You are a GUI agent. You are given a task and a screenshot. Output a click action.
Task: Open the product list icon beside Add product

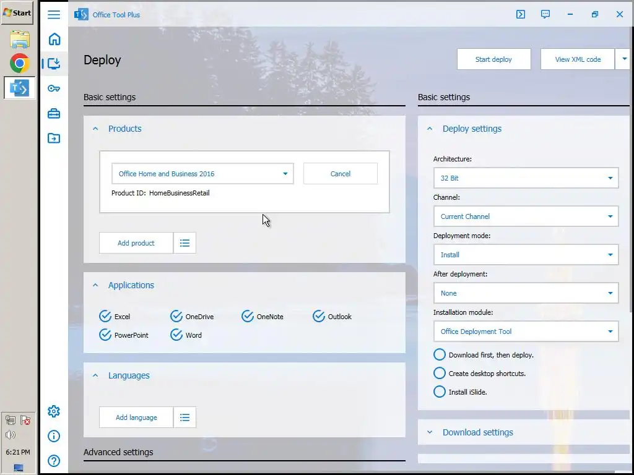pos(185,242)
